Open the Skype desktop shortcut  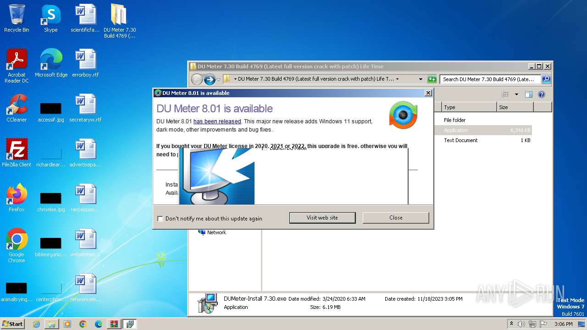(x=50, y=18)
